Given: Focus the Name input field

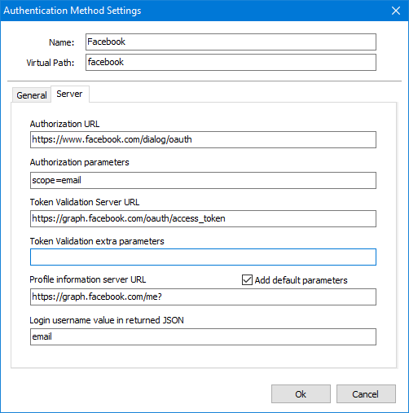Looking at the screenshot, I should coord(231,42).
